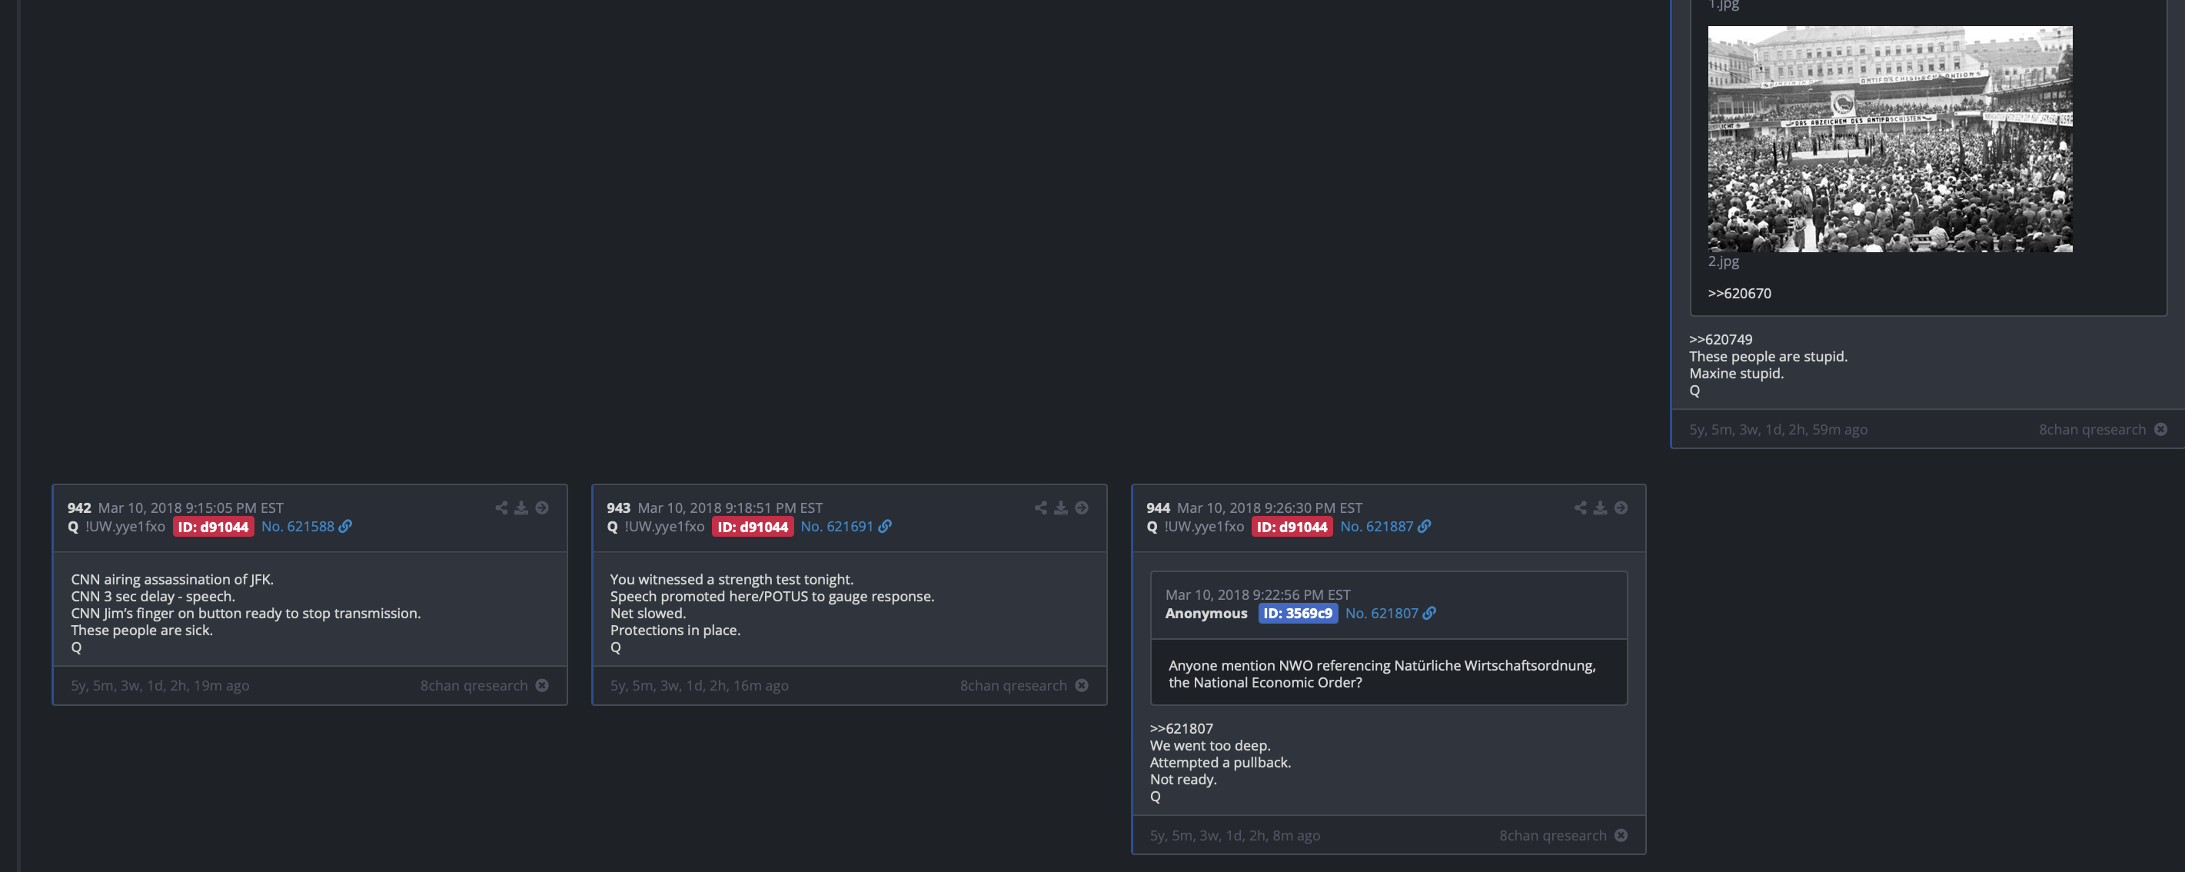Open post link No. 621887
This screenshot has width=2185, height=872.
tap(1377, 526)
